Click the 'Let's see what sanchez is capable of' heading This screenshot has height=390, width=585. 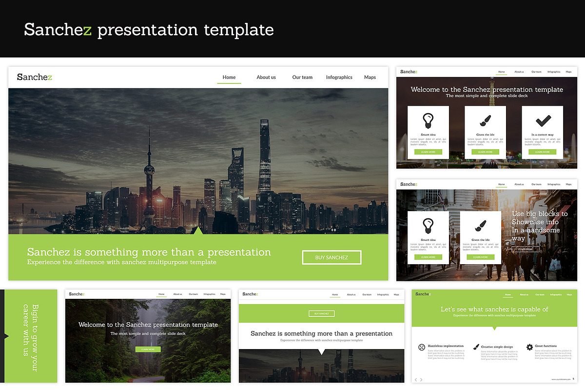click(494, 309)
